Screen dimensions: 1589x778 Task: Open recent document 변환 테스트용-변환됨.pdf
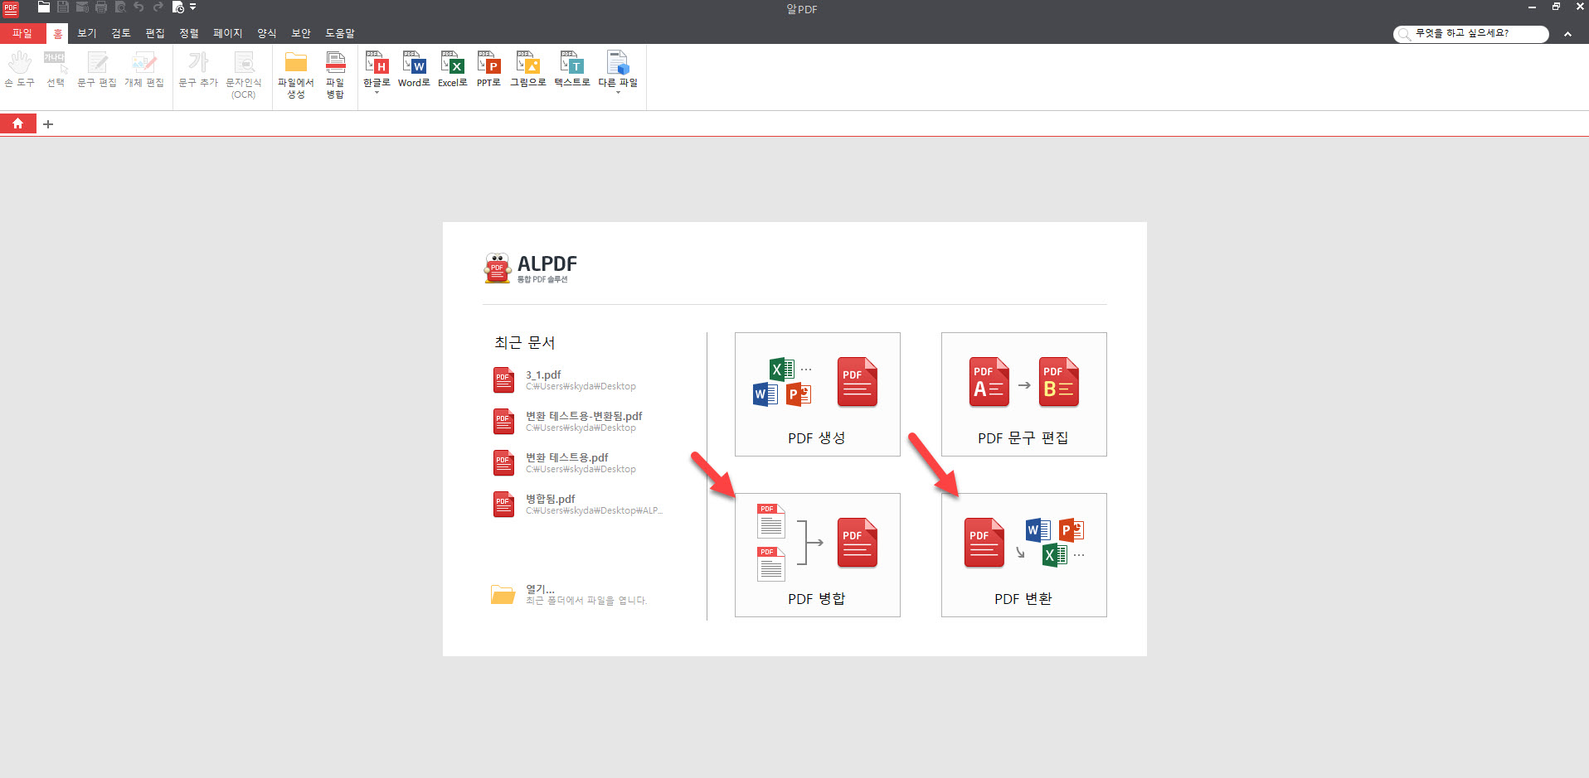point(568,422)
